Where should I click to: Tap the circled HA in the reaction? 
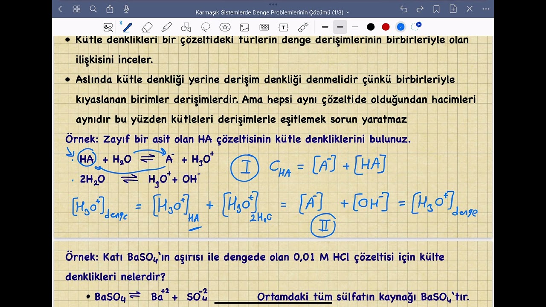87,159
